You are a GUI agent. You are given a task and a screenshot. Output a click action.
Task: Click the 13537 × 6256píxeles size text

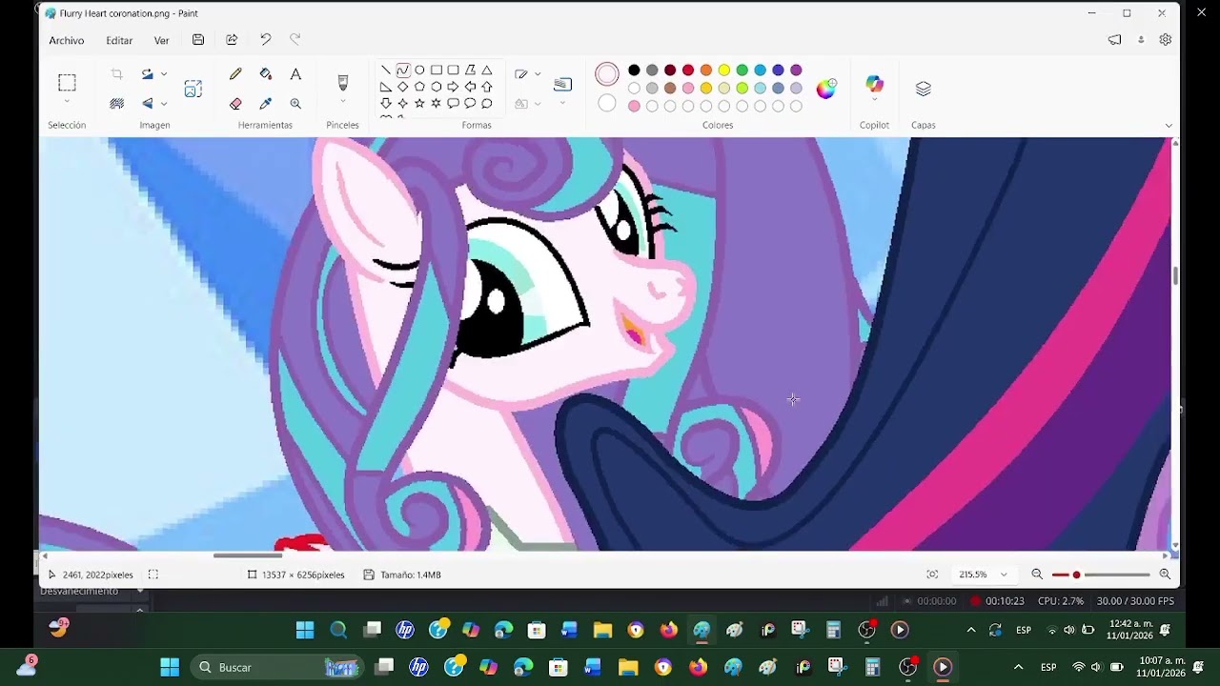coord(303,575)
